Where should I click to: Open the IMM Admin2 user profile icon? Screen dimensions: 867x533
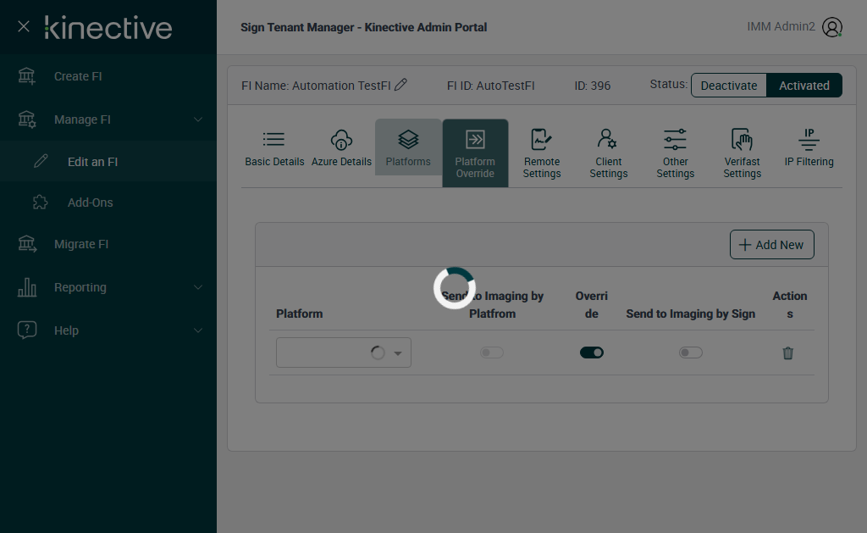(831, 27)
